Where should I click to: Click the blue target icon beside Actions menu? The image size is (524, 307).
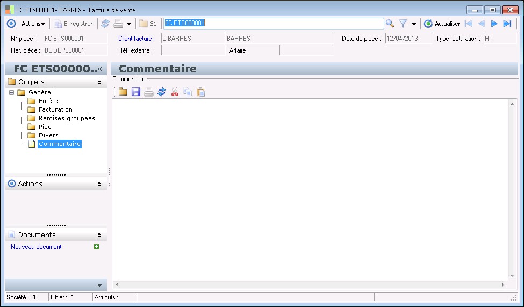click(x=11, y=24)
